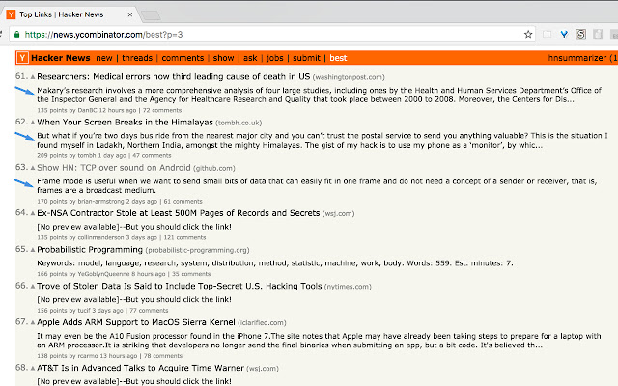Click the 12 hours ago timestamp
Screen dimensions: 618x386
pyautogui.click(x=118, y=111)
